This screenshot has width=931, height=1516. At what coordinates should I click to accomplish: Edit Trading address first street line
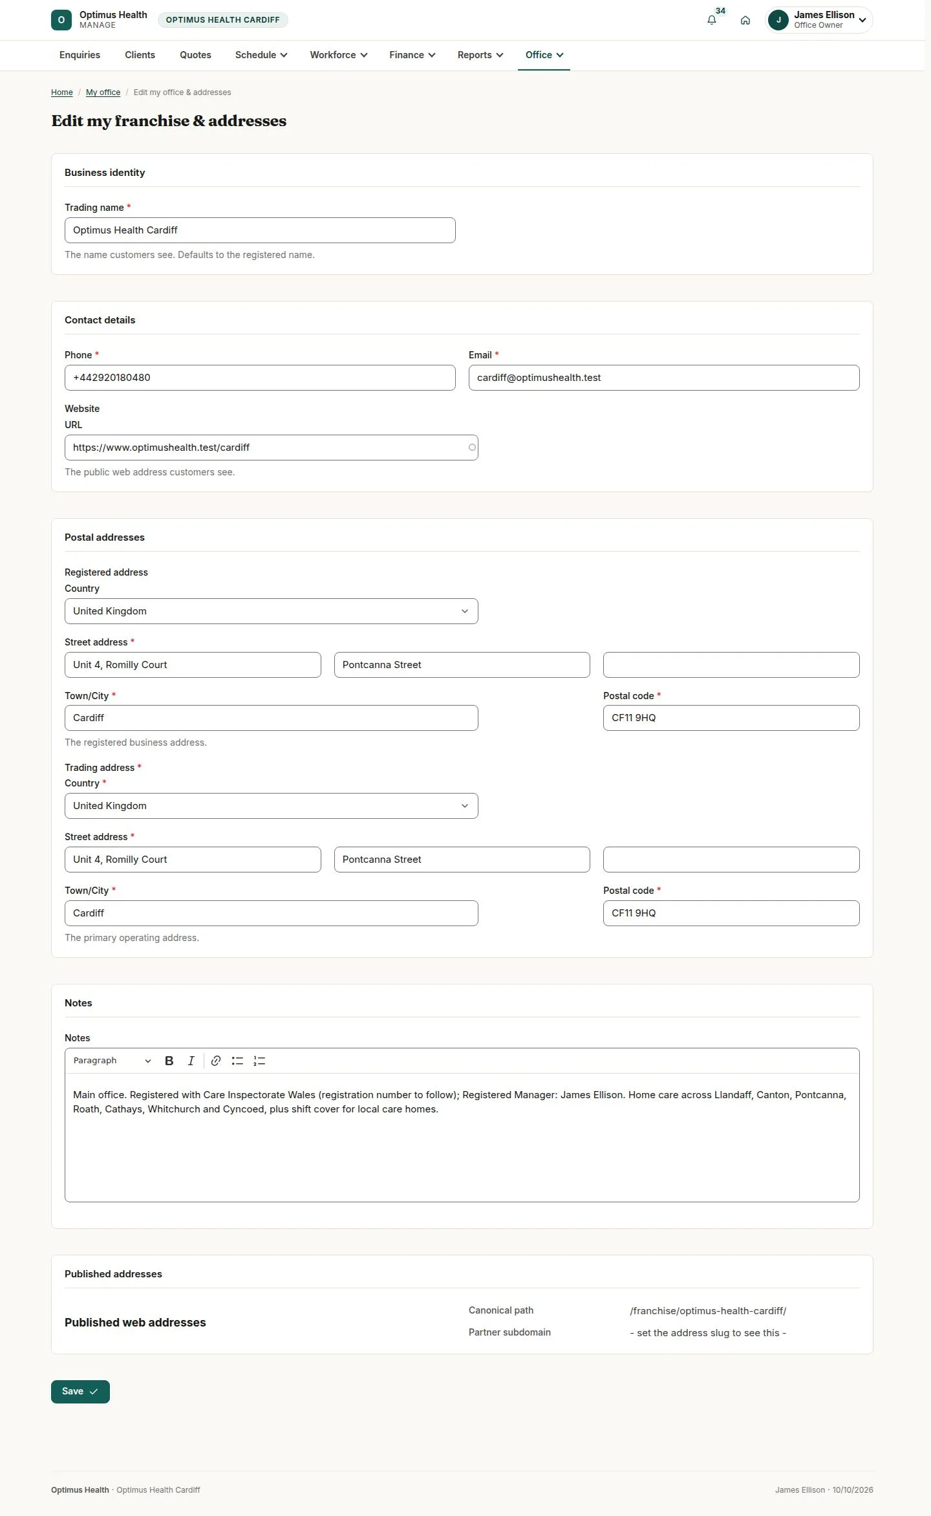click(193, 860)
